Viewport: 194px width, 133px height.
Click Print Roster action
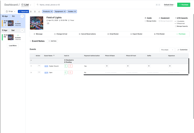(159, 34)
